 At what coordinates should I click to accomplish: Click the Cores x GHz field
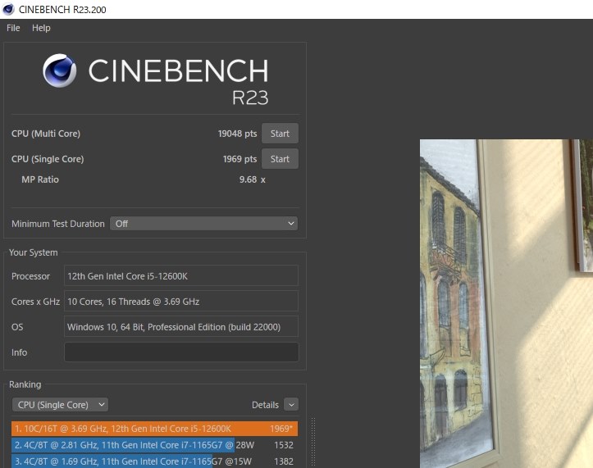180,302
